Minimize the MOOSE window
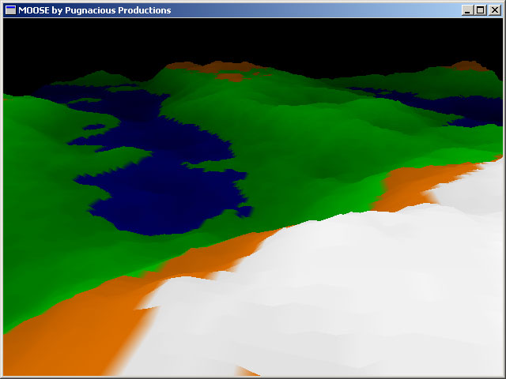The width and height of the screenshot is (506, 379). (x=467, y=10)
